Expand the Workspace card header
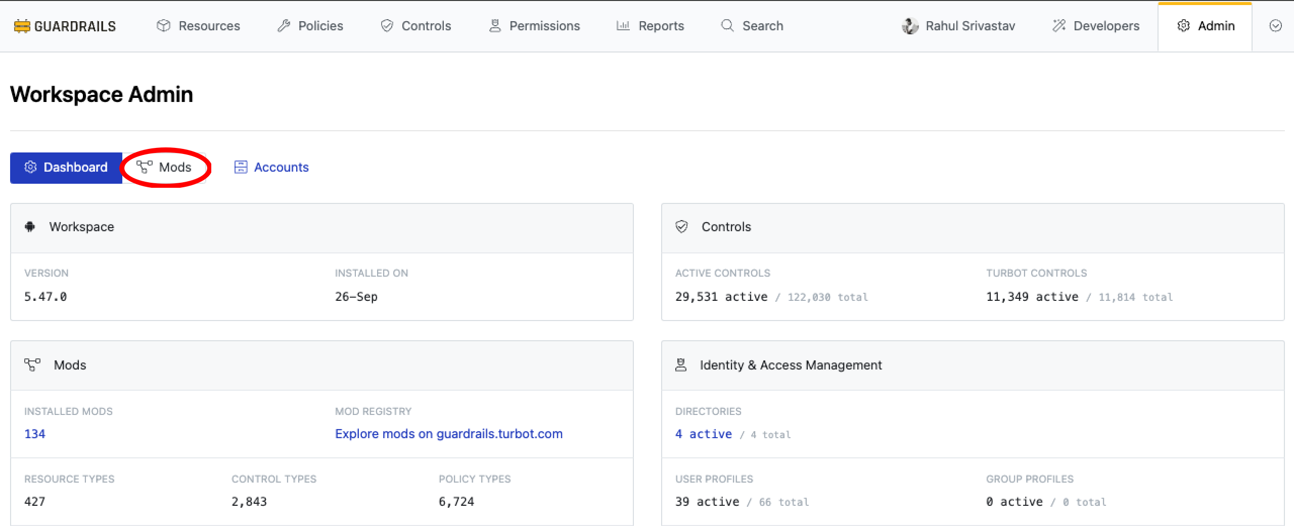 click(x=81, y=227)
